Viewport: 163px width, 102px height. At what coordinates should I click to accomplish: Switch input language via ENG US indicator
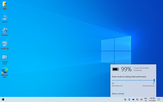coord(146,100)
